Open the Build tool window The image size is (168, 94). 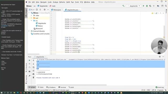pos(71,87)
